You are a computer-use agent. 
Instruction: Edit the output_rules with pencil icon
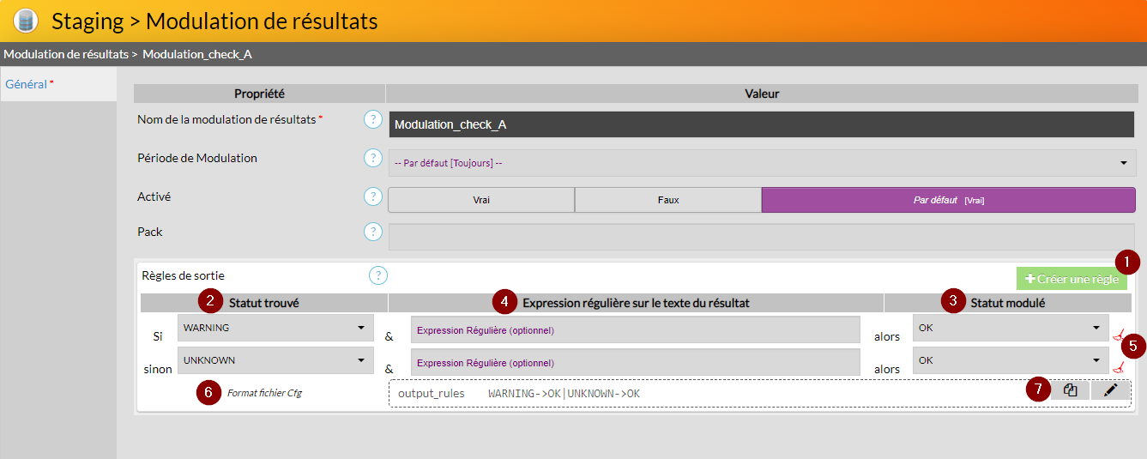click(1110, 390)
